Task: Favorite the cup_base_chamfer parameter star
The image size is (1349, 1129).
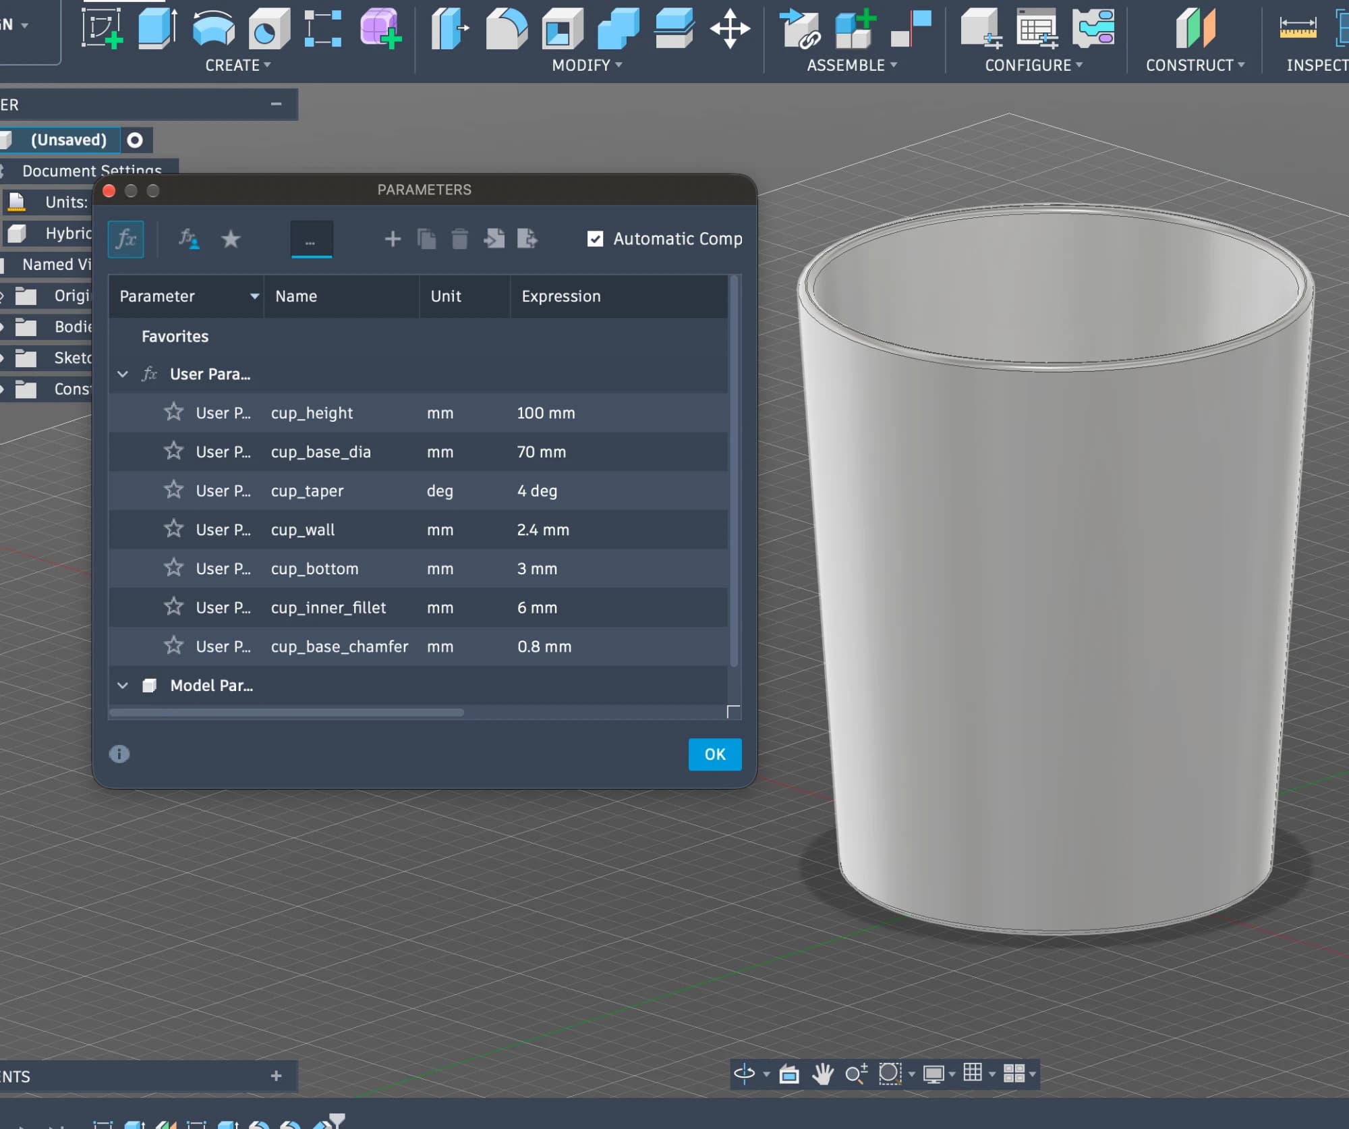Action: pyautogui.click(x=173, y=646)
